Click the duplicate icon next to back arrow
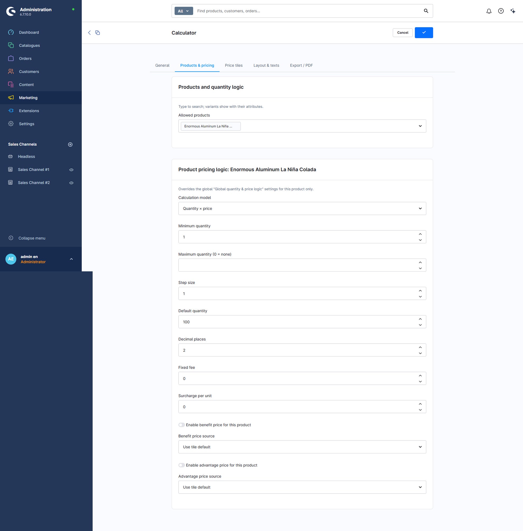The width and height of the screenshot is (523, 531). [x=97, y=33]
